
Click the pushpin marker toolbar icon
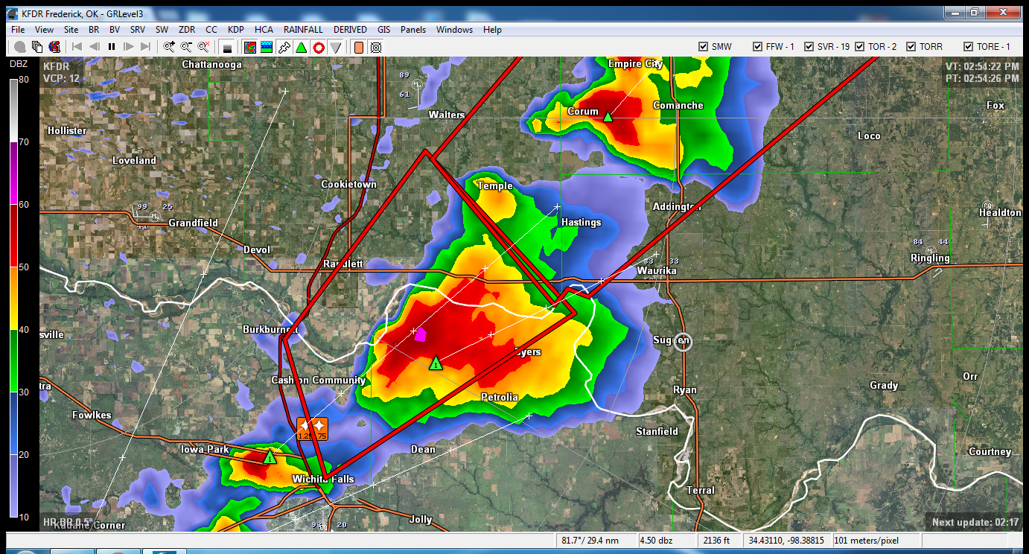[284, 47]
